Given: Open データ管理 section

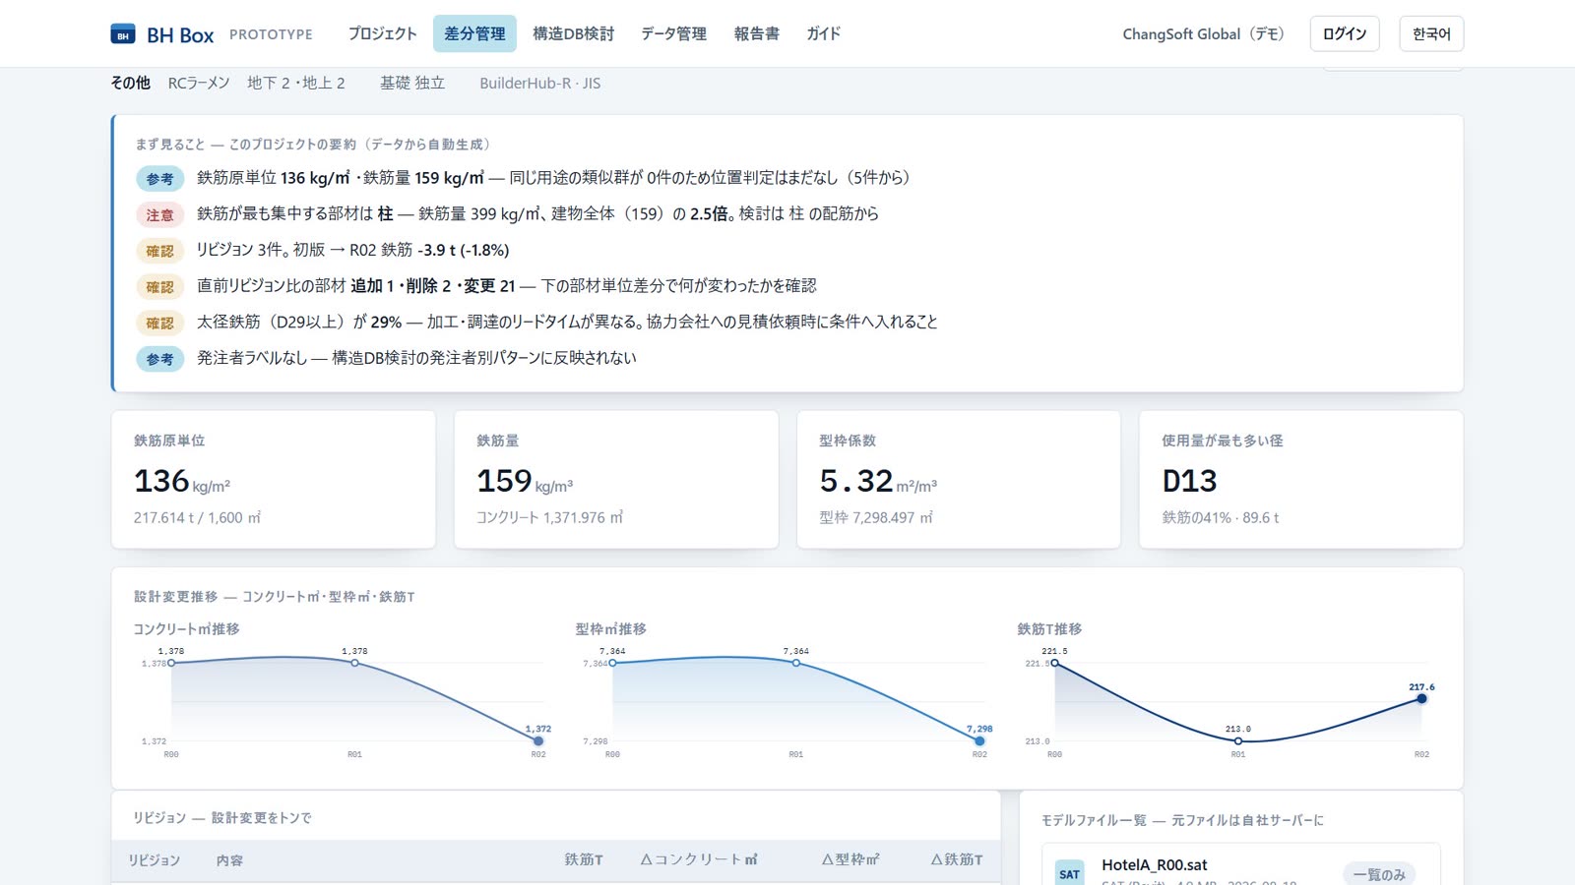Looking at the screenshot, I should pos(673,33).
